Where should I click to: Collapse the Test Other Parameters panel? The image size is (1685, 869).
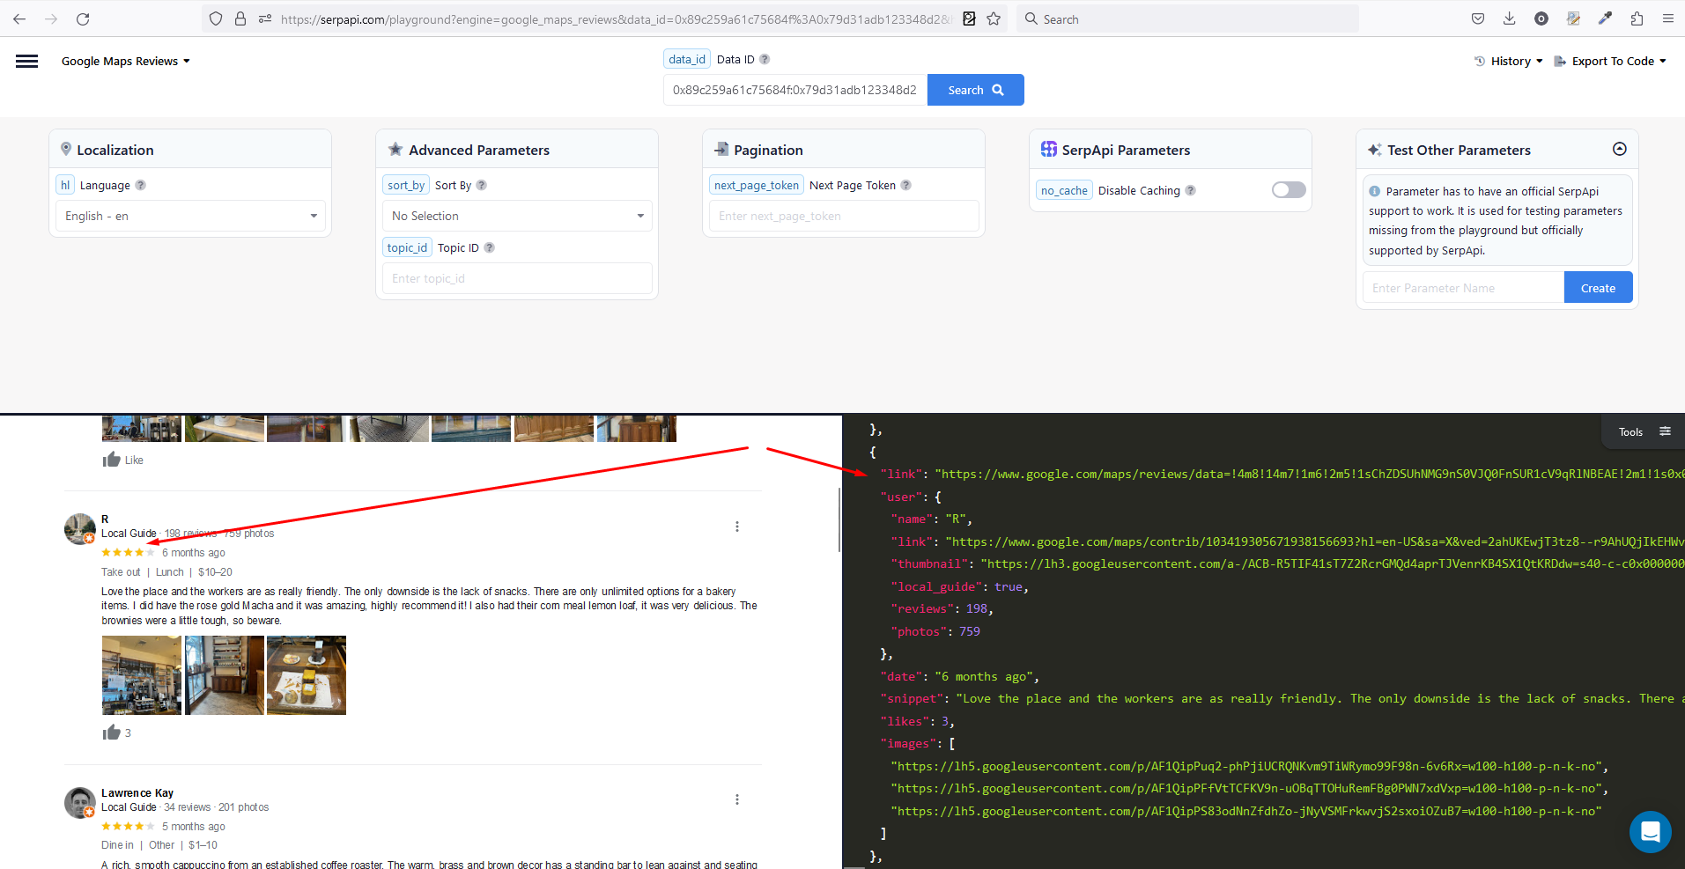1620,149
